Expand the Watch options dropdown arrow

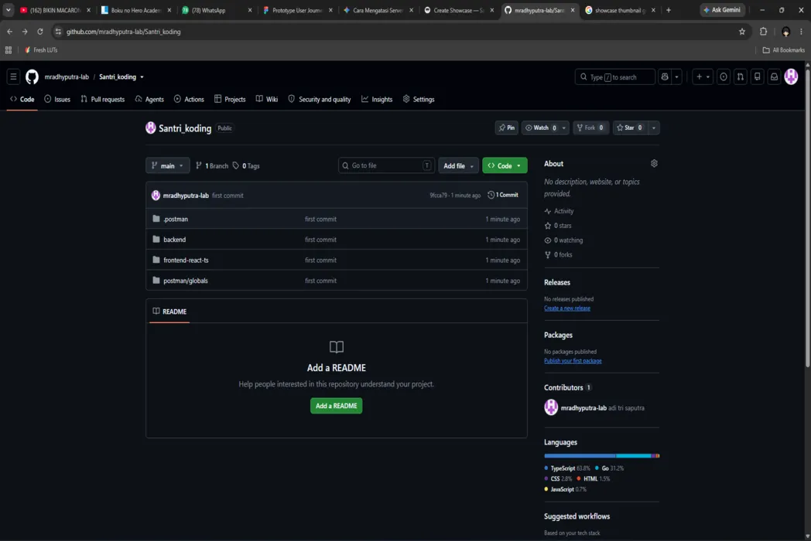tap(564, 128)
